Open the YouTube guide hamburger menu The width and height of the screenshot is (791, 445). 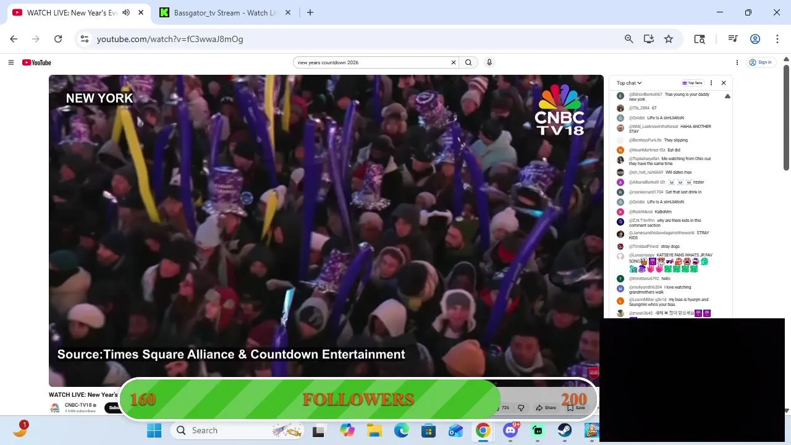point(11,62)
